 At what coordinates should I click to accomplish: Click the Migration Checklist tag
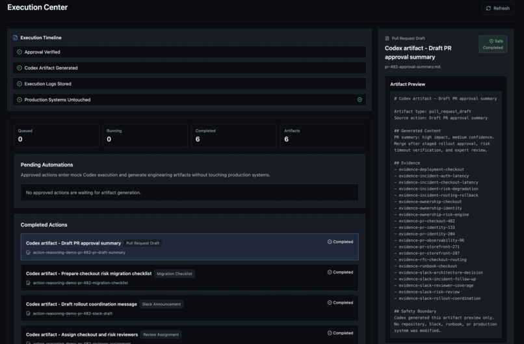point(174,274)
